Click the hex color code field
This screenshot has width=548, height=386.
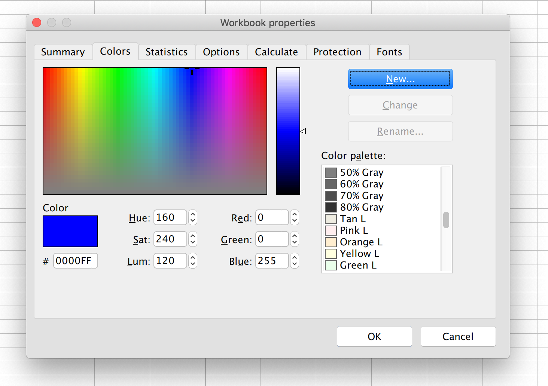(x=75, y=261)
